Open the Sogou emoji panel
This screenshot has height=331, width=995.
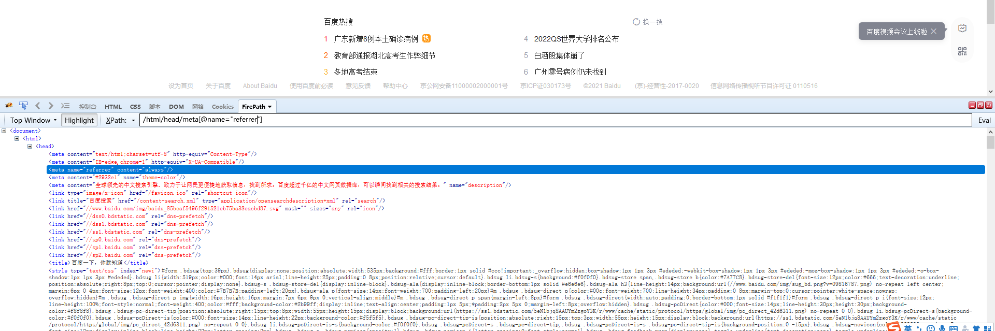[931, 328]
